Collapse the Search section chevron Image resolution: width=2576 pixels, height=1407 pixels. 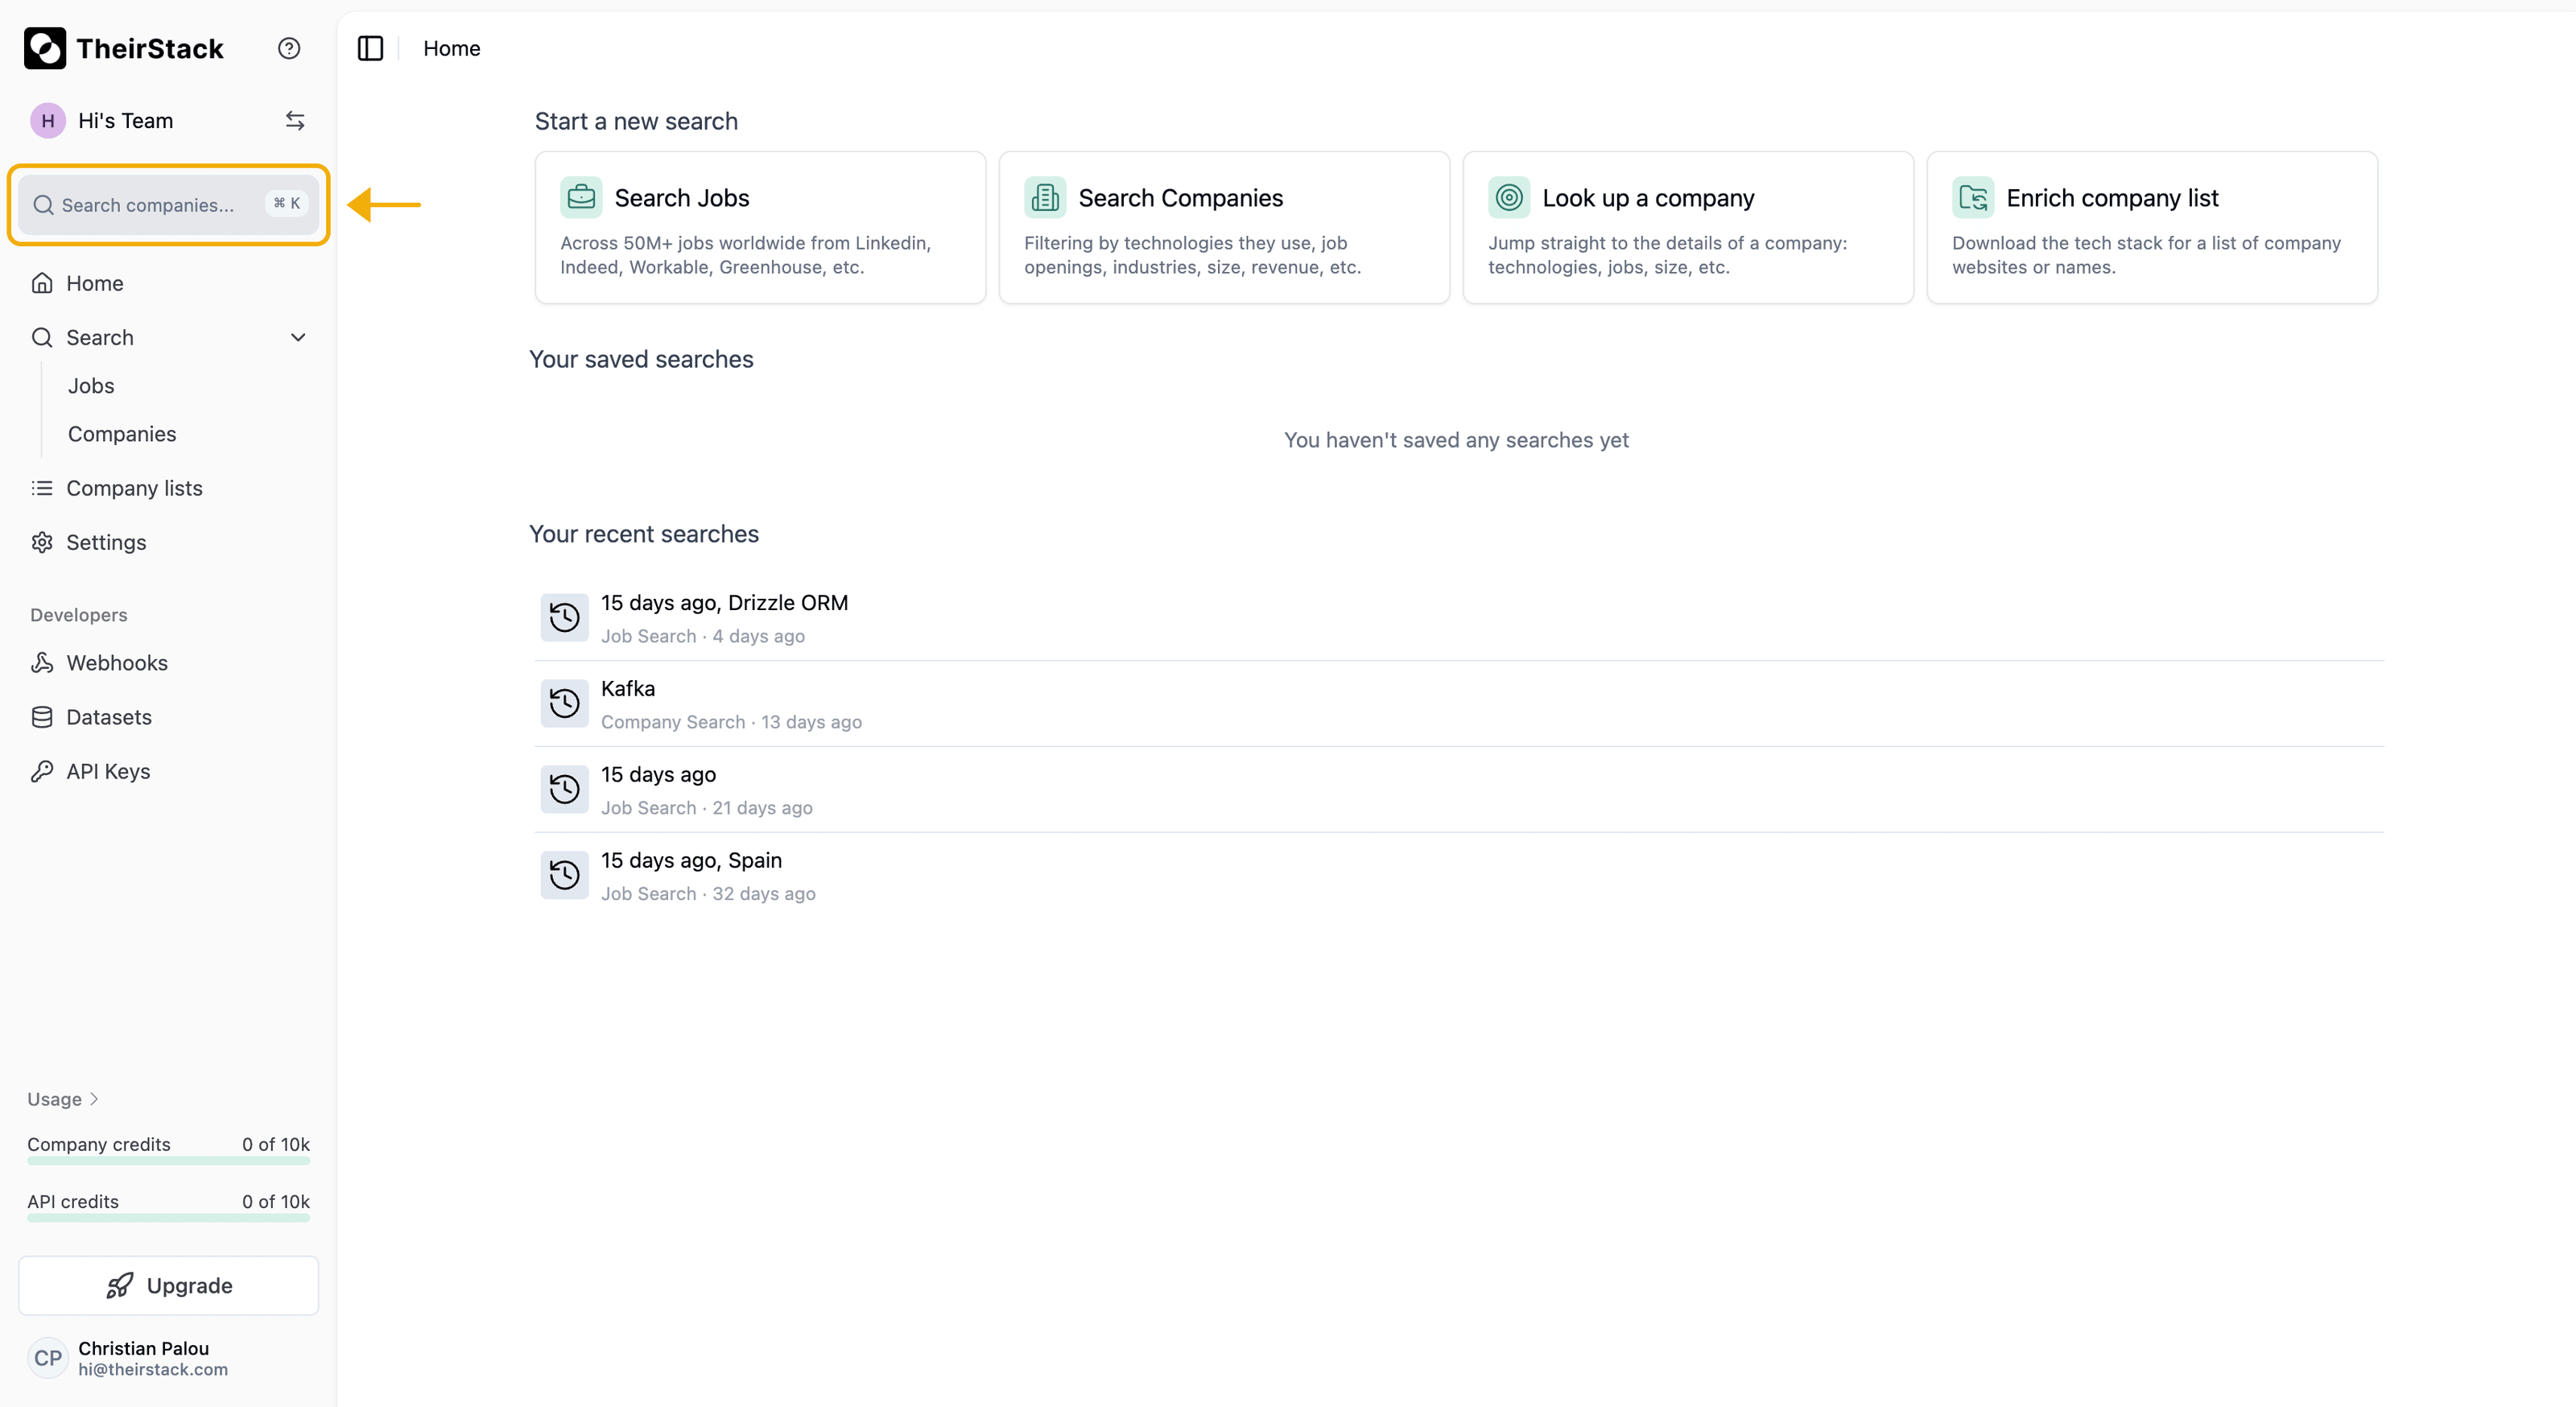click(298, 337)
